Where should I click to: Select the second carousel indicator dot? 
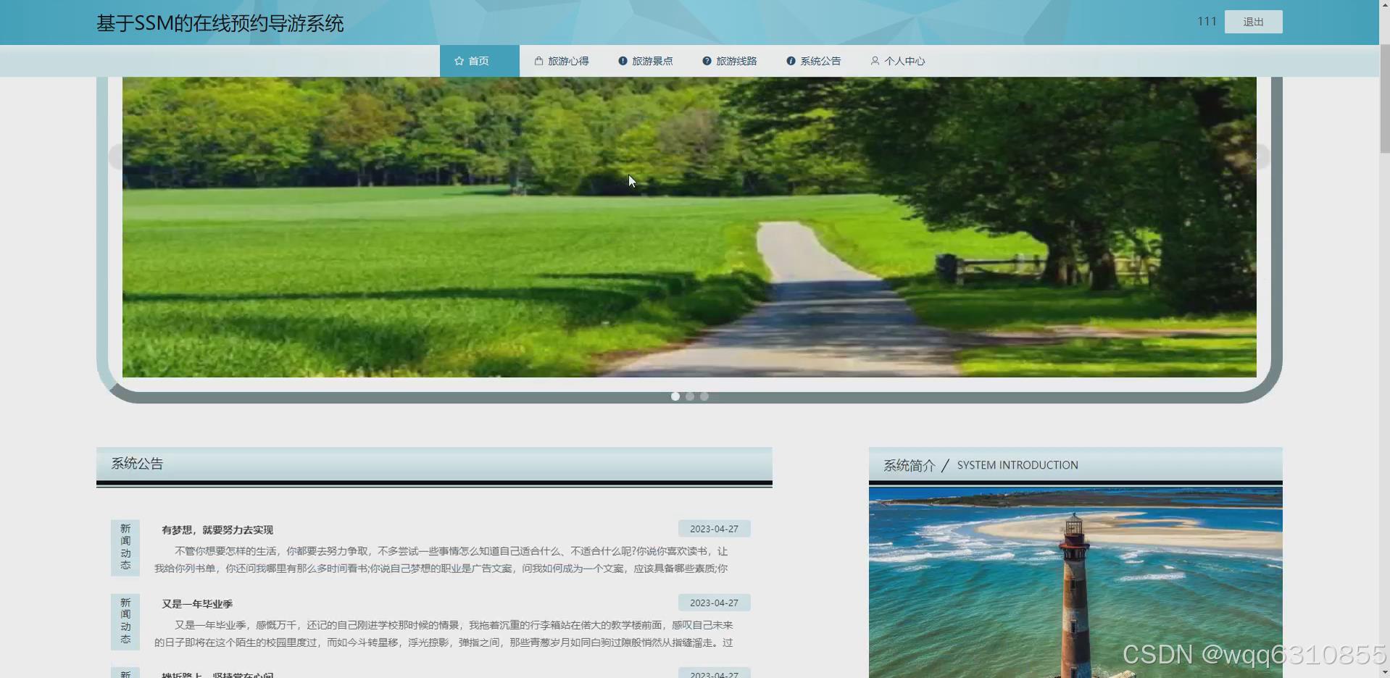[x=690, y=396]
